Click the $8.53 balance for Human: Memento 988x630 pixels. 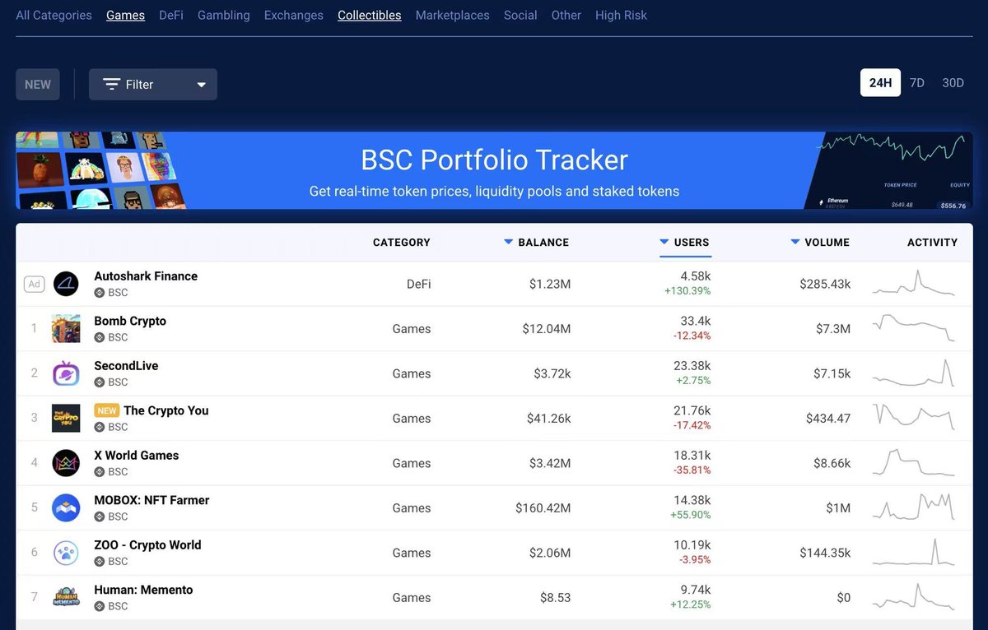coord(554,598)
